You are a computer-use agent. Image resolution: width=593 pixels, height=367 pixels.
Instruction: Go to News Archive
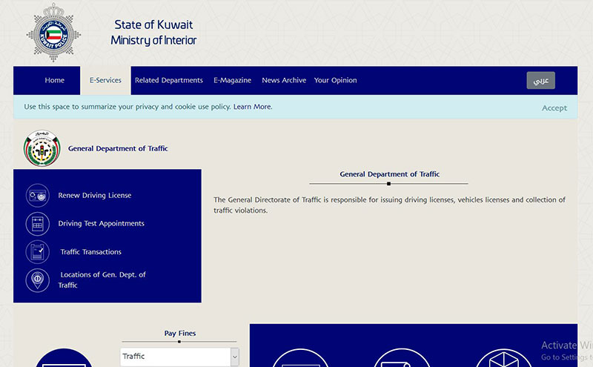click(x=284, y=80)
